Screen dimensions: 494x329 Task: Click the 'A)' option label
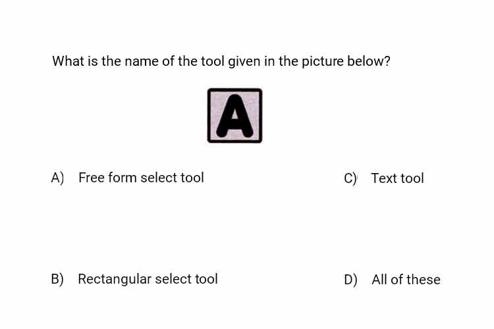point(57,178)
